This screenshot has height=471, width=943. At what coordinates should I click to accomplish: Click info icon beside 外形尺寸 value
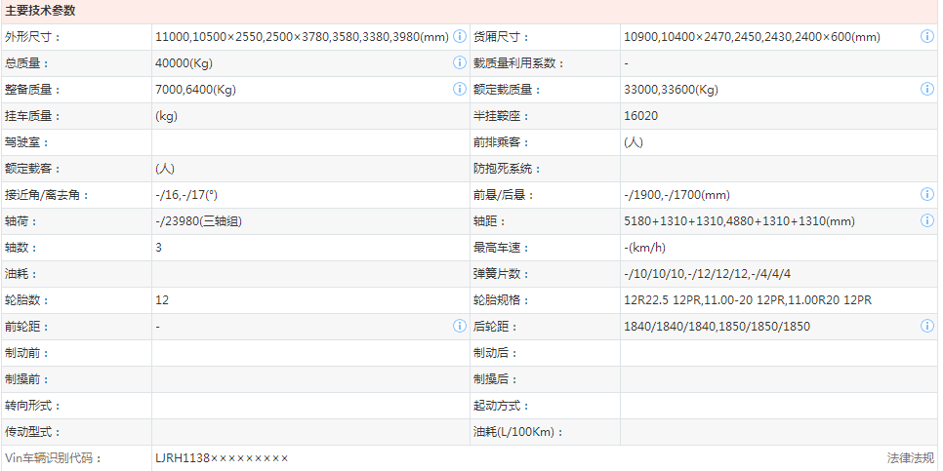[x=460, y=37]
